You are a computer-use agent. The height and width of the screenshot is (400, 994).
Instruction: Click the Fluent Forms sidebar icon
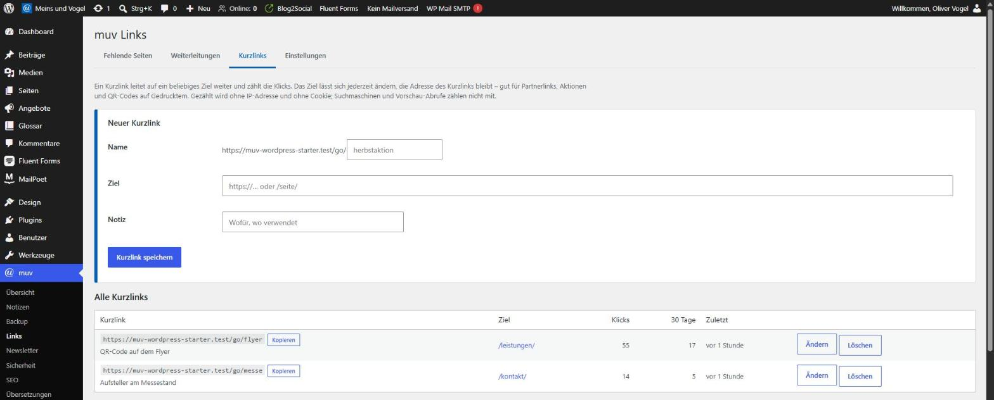(9, 161)
